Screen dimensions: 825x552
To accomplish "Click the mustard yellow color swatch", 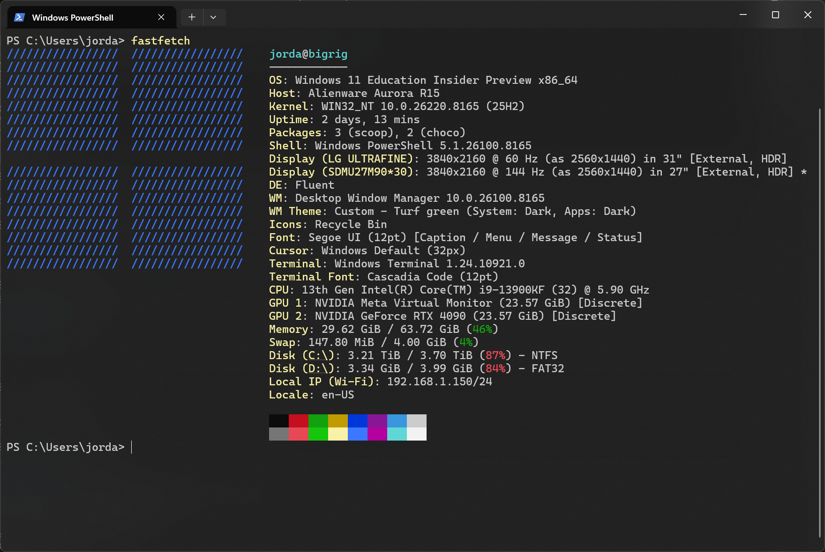I will (338, 421).
